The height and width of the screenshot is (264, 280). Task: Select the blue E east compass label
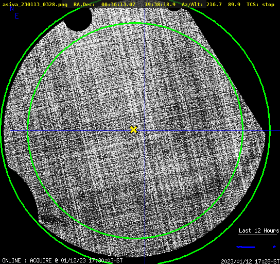coord(17,16)
